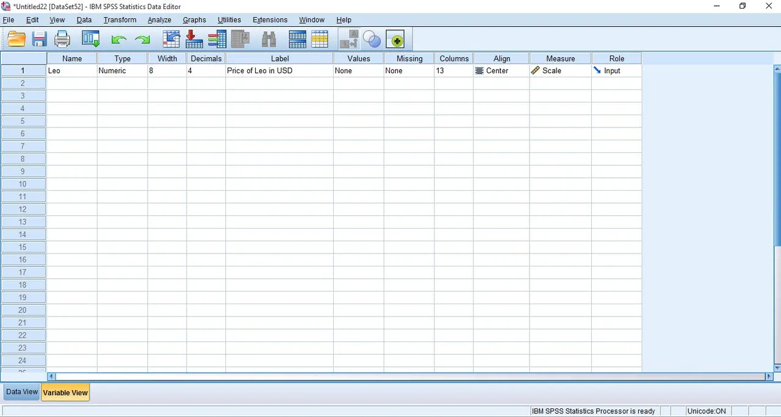Click 'IBM SPSS Statistics Processor is ready' status
Viewport: 781px width, 417px height.
point(594,412)
